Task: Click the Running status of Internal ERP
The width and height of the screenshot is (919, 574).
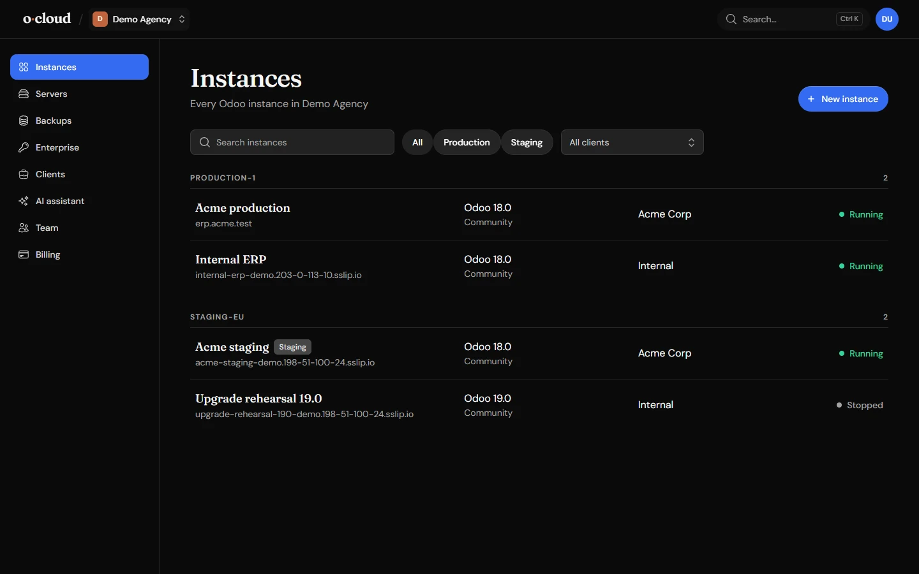Action: pyautogui.click(x=861, y=266)
